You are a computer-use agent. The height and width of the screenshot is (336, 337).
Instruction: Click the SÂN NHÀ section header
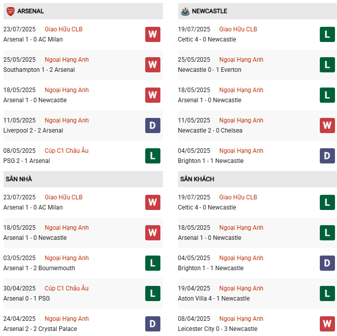(x=19, y=179)
